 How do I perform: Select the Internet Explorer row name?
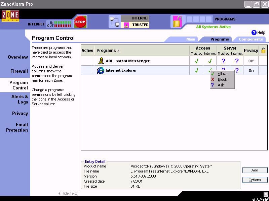click(x=121, y=70)
